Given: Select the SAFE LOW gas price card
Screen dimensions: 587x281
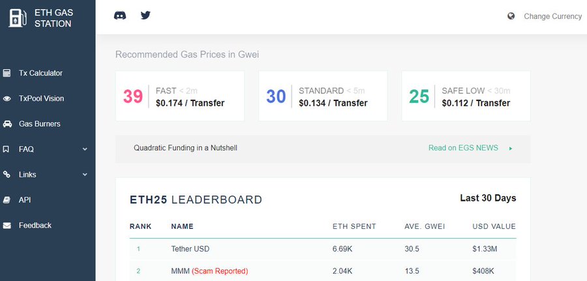Looking at the screenshot, I should pos(466,96).
